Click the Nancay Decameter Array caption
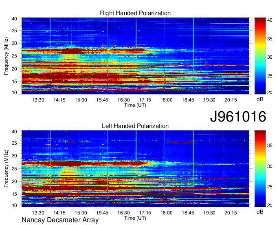 (60, 220)
